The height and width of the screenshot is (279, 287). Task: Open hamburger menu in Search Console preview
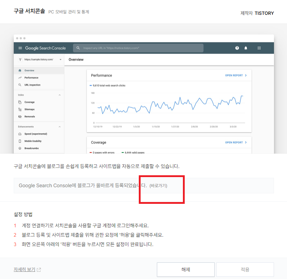tap(20, 48)
